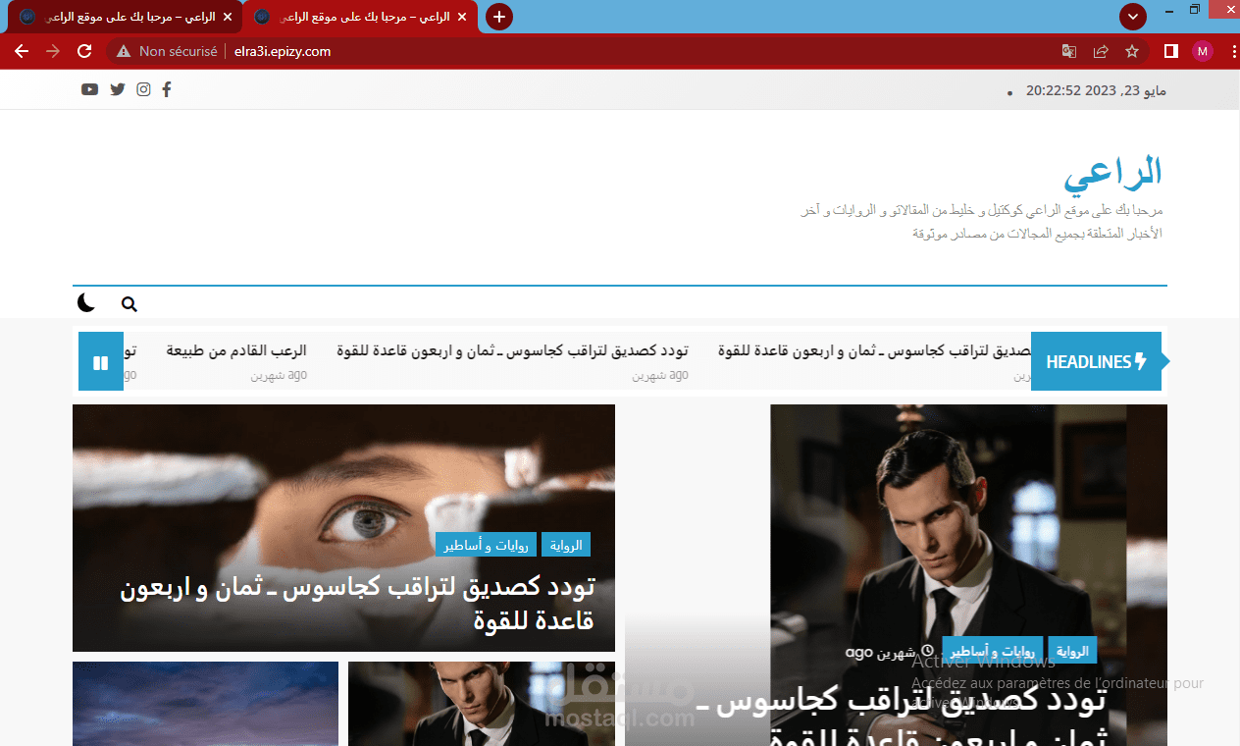Viewport: 1240px width, 746px height.
Task: Click the Non sécurisé warning indicator
Action: coord(167,51)
